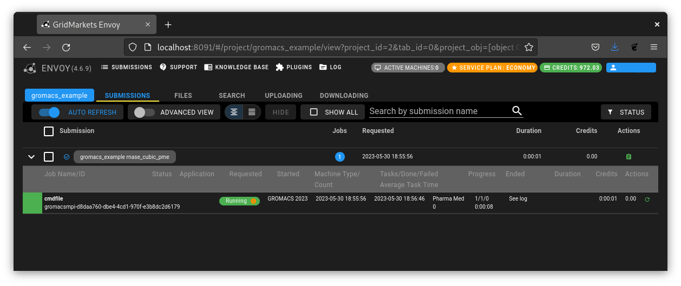This screenshot has height=286, width=681.
Task: Switch to the Files tab
Action: tap(183, 96)
